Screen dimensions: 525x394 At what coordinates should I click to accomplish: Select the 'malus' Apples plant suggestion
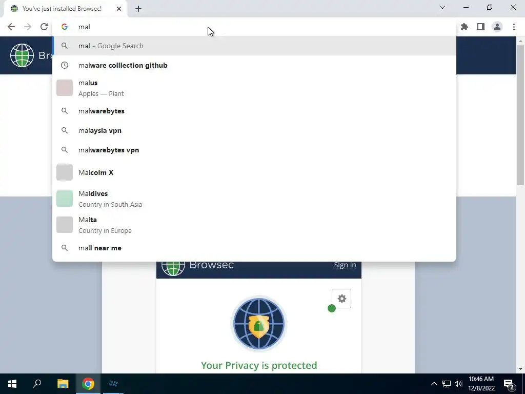254,88
